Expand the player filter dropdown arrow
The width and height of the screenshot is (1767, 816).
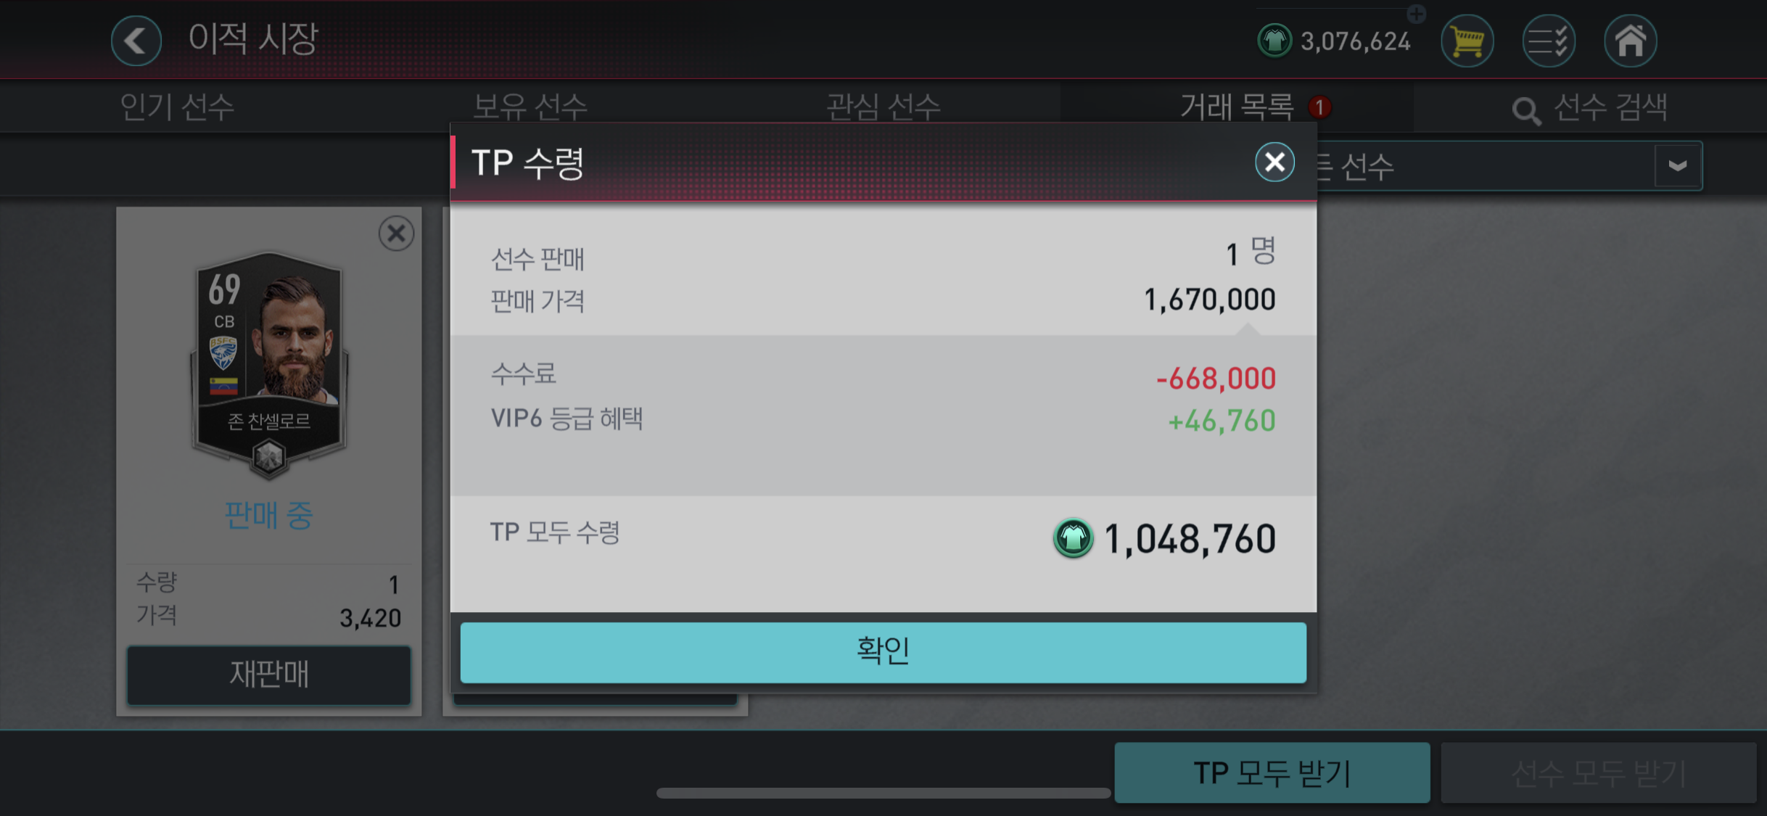pyautogui.click(x=1677, y=166)
